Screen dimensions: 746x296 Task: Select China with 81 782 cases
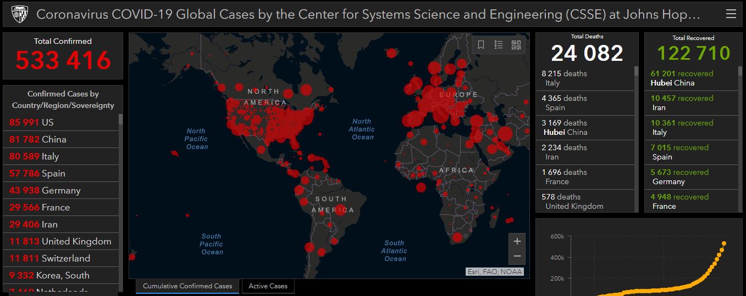61,139
